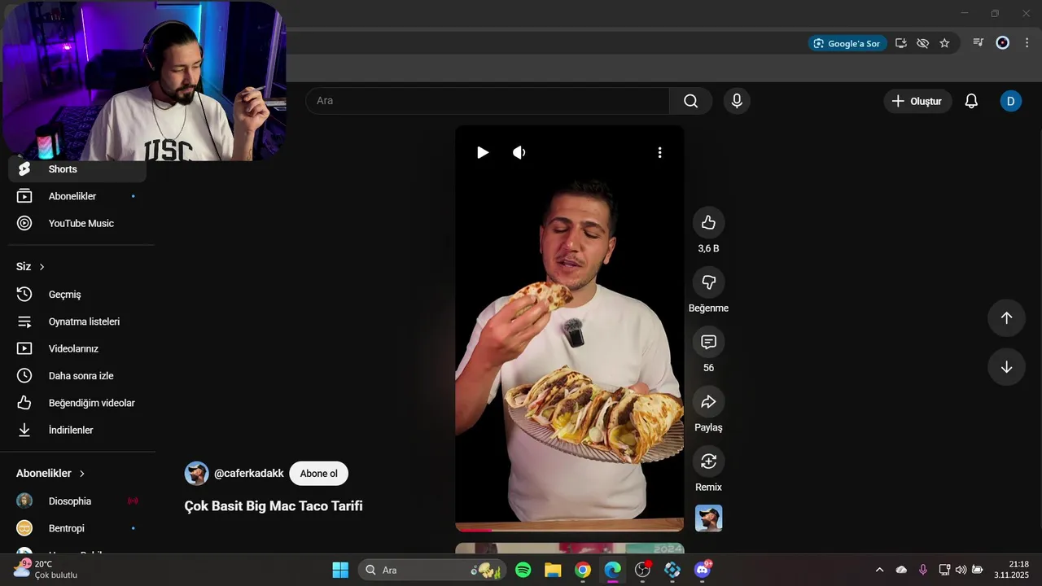Remix this Short
This screenshot has width=1042, height=586.
[x=708, y=461]
